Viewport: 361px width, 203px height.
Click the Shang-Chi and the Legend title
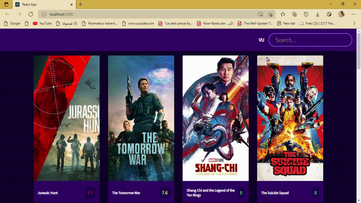(211, 193)
